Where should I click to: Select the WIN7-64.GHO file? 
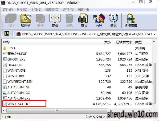click(x=18, y=104)
